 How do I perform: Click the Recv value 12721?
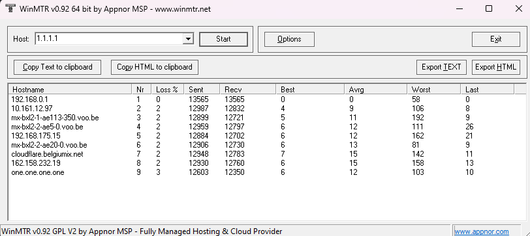pyautogui.click(x=234, y=118)
